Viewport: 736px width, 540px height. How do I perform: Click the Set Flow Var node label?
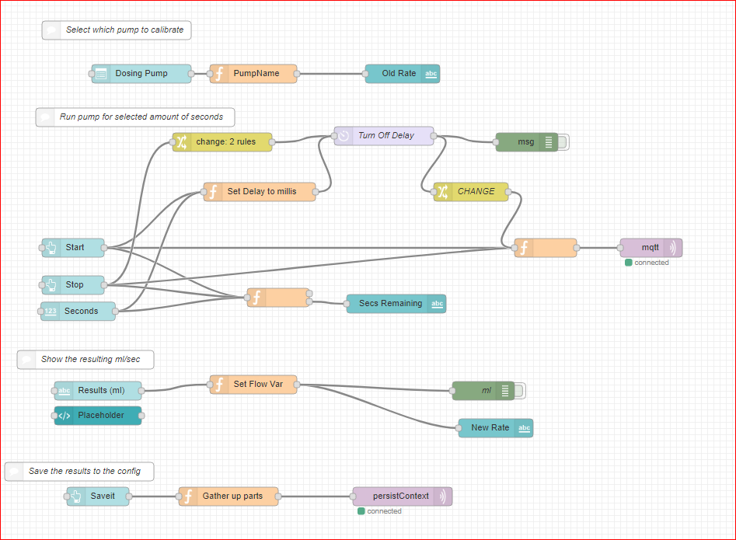point(258,384)
